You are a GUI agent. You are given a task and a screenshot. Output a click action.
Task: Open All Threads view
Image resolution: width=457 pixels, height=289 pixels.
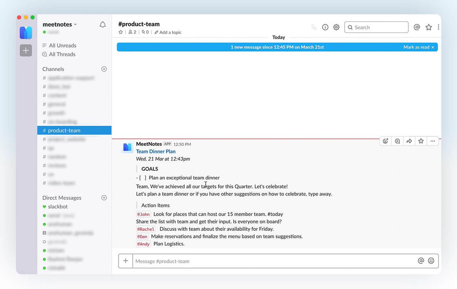coord(59,54)
